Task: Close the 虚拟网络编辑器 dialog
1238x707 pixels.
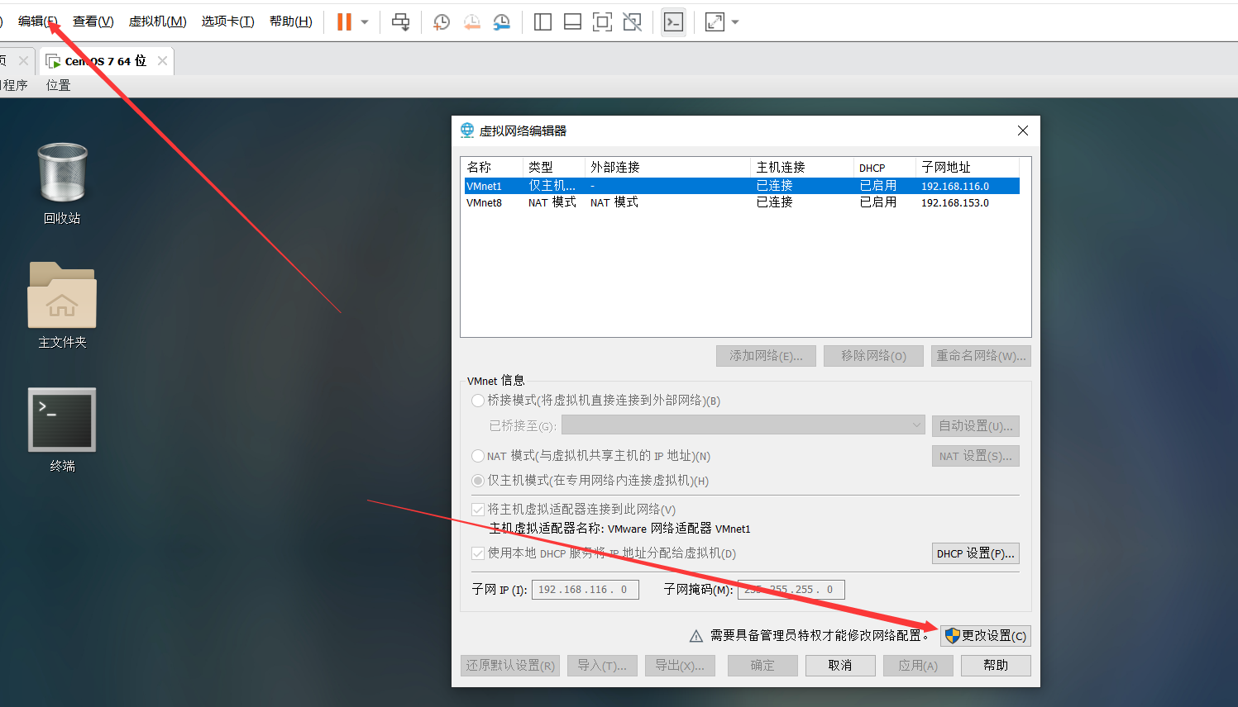Action: [x=1023, y=130]
